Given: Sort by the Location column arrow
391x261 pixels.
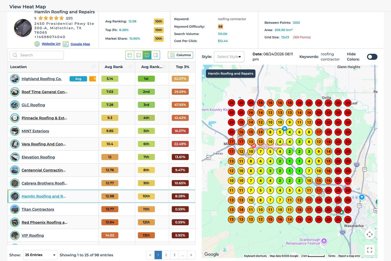Looking at the screenshot, I should click(94, 67).
